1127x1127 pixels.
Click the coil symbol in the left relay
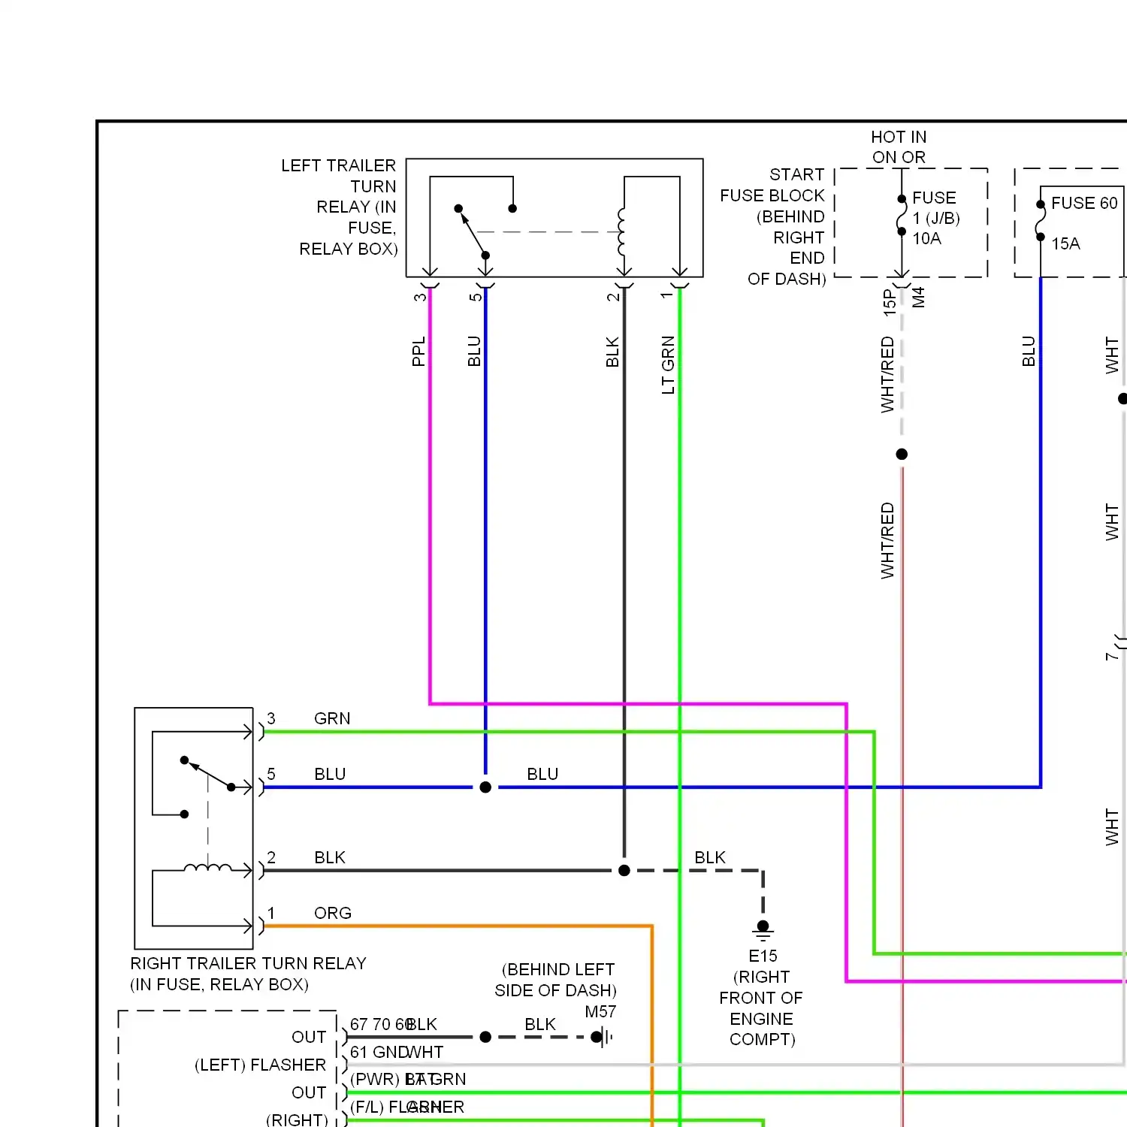pyautogui.click(x=621, y=232)
